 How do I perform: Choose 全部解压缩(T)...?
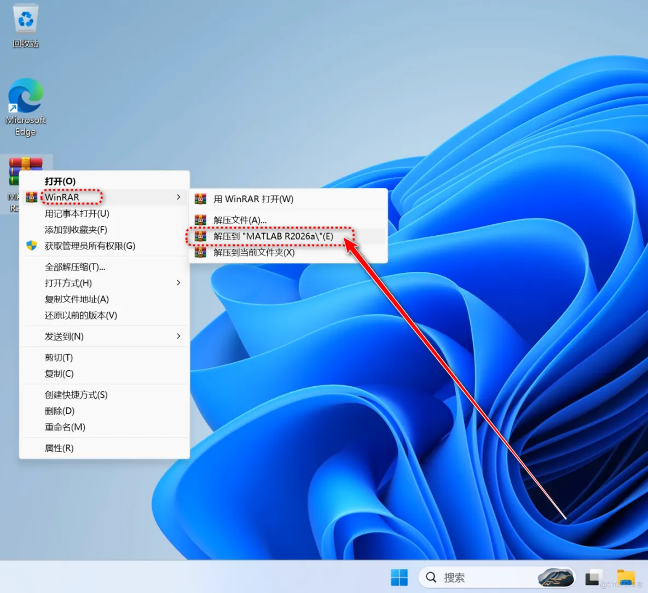point(105,267)
